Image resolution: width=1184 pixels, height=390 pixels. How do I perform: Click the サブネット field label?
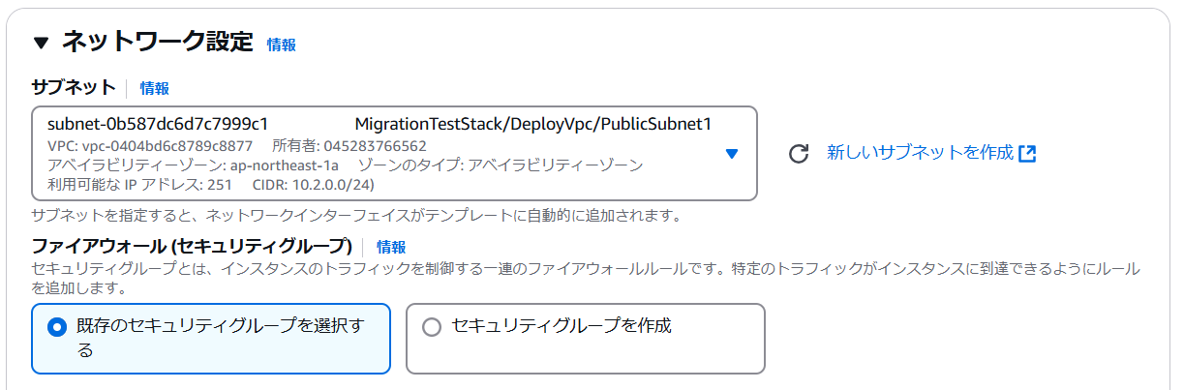[74, 87]
